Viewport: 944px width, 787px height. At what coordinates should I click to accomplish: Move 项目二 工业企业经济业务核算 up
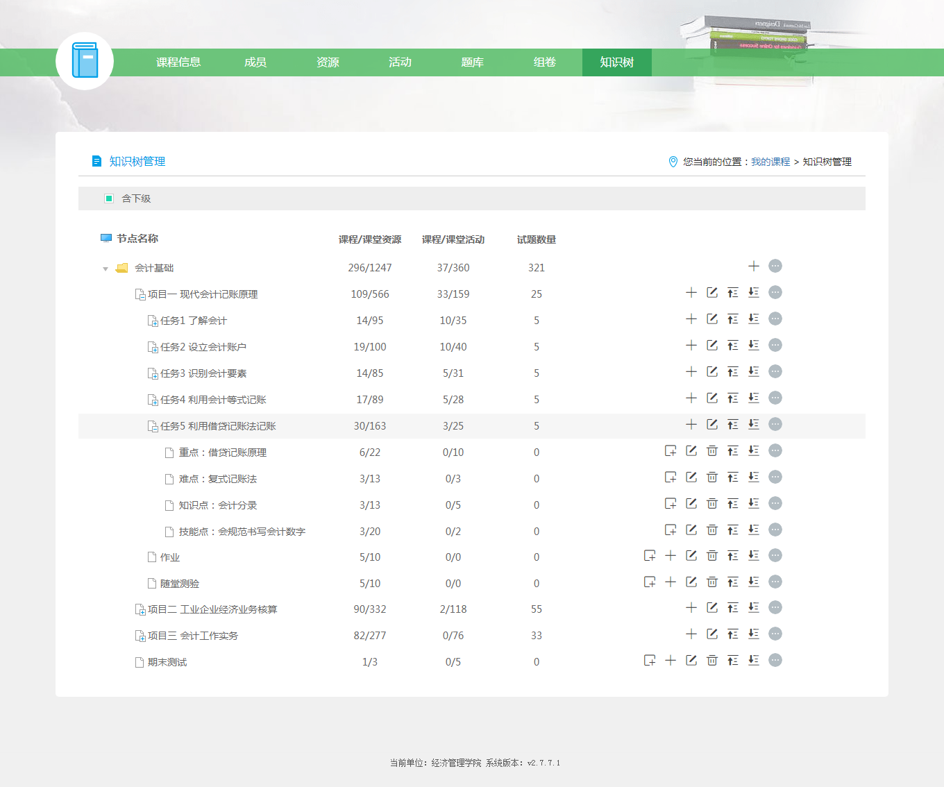tap(733, 607)
